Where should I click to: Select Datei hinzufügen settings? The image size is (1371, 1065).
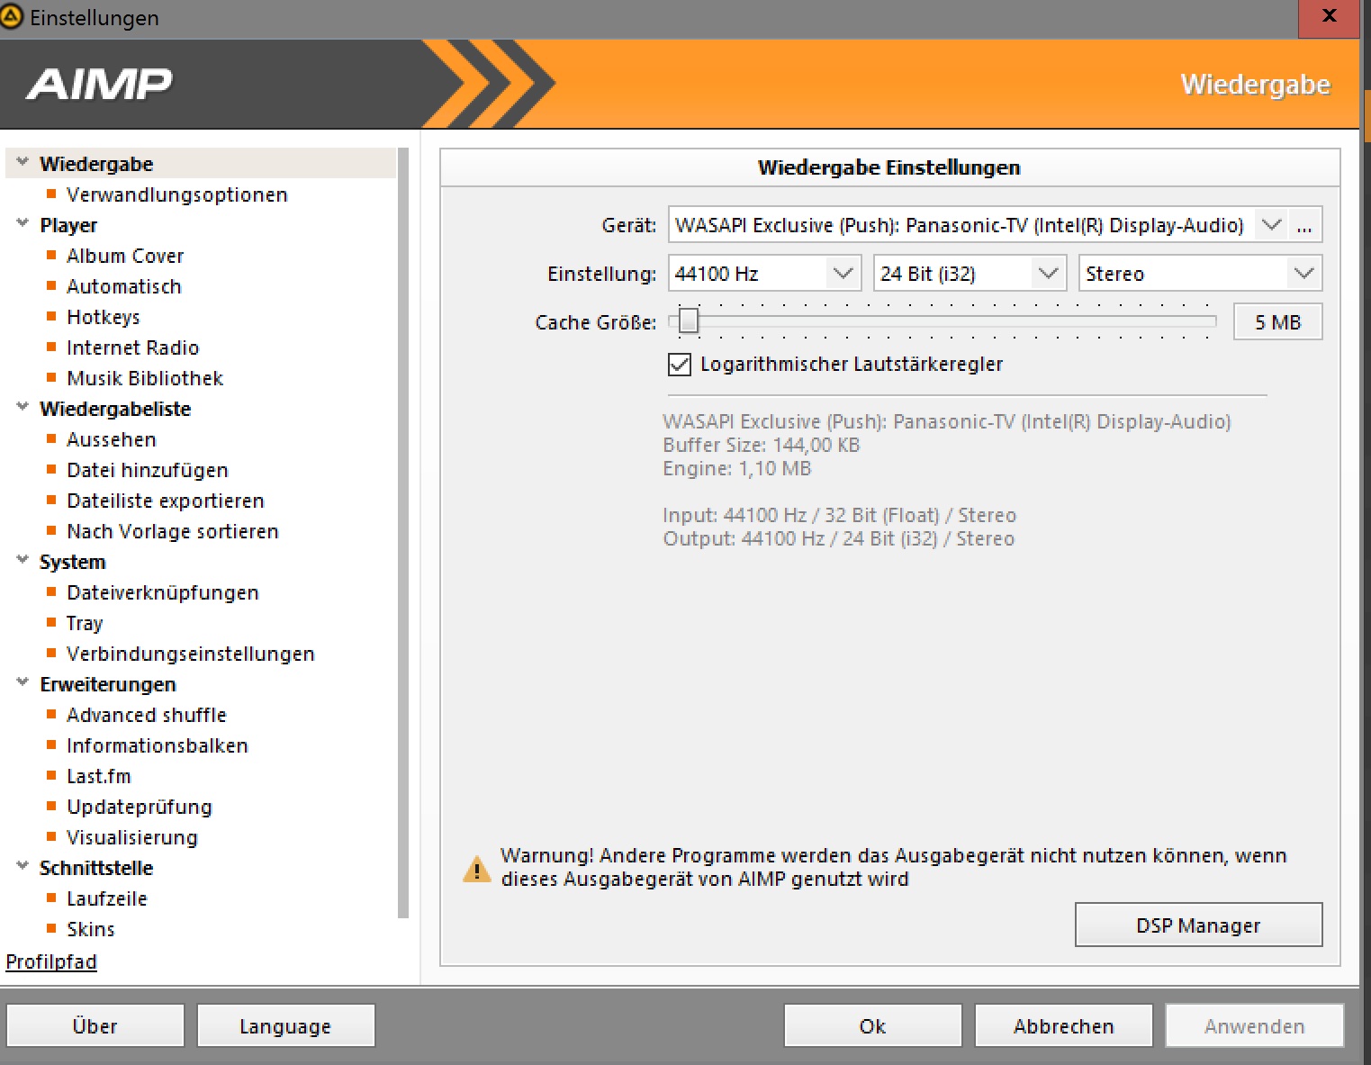point(148,470)
